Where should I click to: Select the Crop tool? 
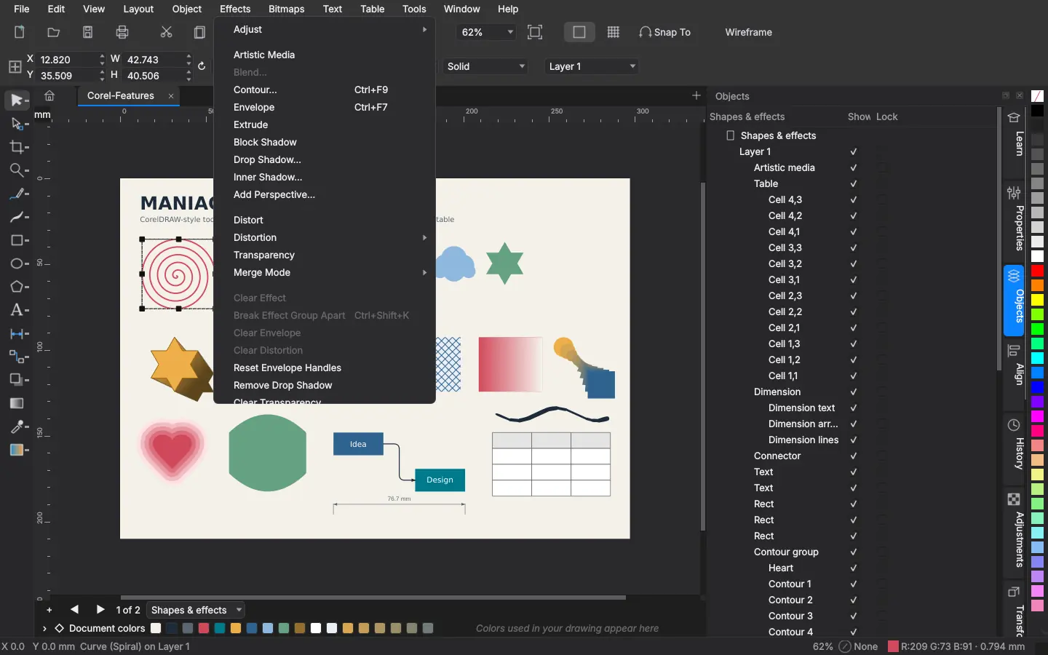tap(17, 147)
